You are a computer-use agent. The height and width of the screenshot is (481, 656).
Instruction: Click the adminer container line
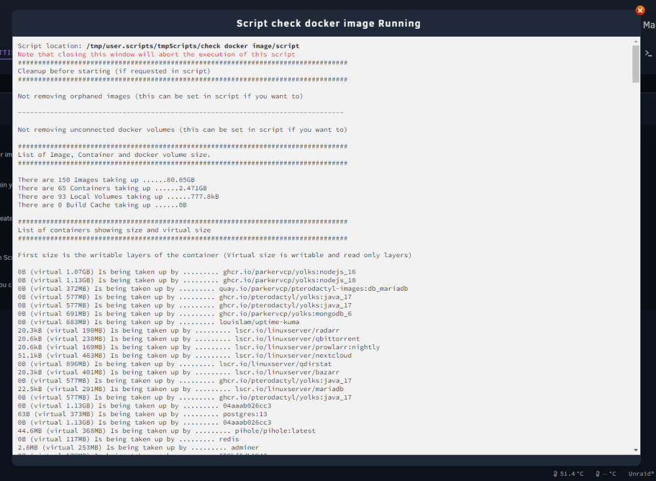point(138,448)
